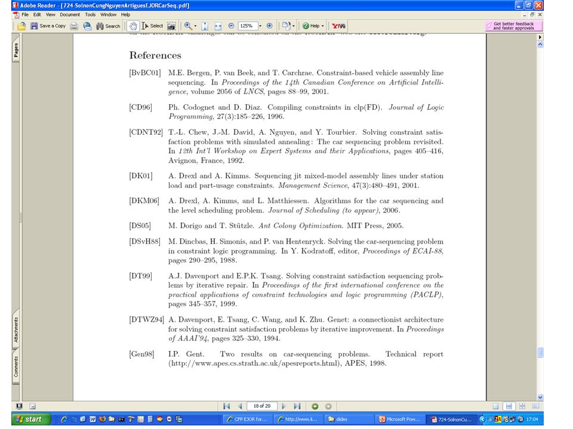The image size is (573, 429).
Task: Click the scroll down arrow
Action: [540, 397]
